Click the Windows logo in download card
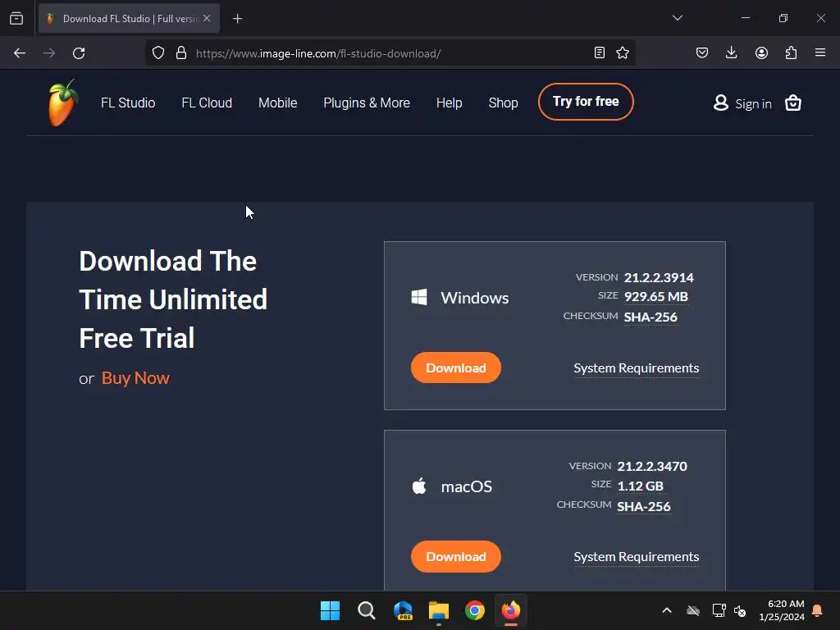The width and height of the screenshot is (840, 630). (x=419, y=297)
